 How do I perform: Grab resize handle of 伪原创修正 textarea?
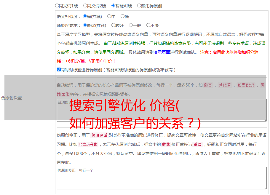click(x=265, y=188)
